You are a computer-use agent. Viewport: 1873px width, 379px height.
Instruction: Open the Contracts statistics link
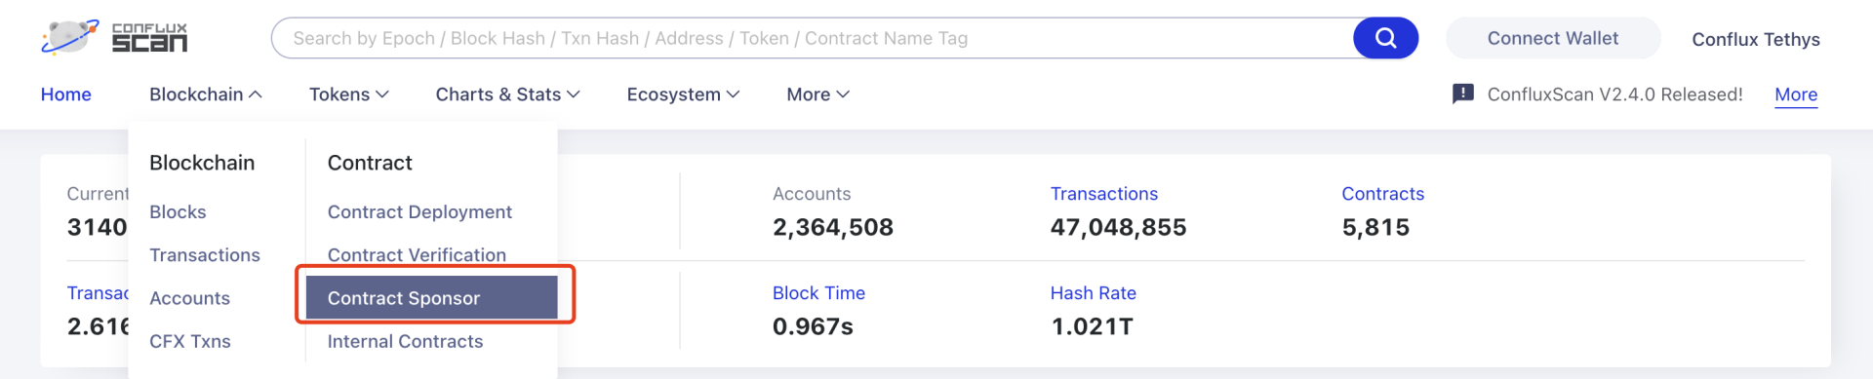tap(1382, 194)
